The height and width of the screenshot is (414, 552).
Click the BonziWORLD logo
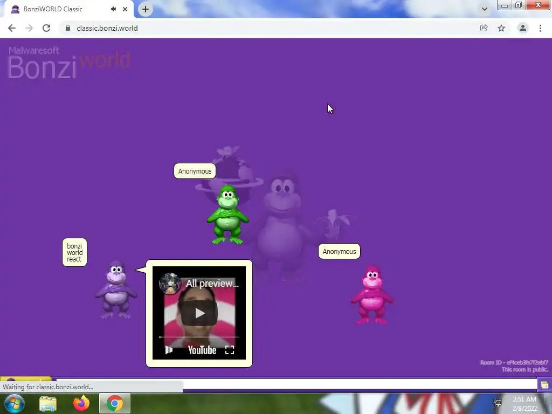tap(69, 63)
